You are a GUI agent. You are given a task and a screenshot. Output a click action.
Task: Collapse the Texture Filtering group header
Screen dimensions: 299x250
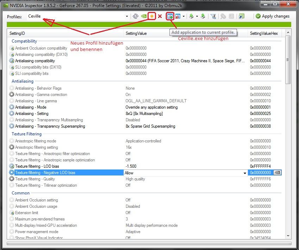[x=26, y=134]
